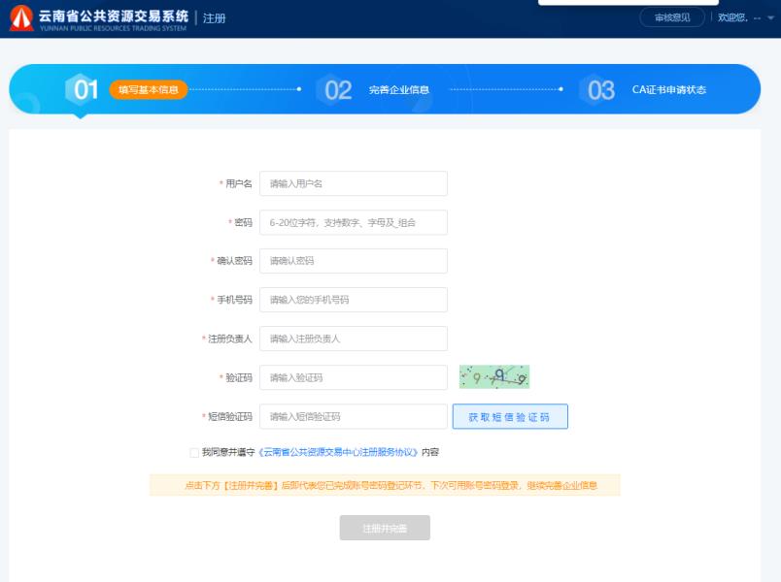
Task: Click the 短信验证码 input field
Action: click(353, 414)
